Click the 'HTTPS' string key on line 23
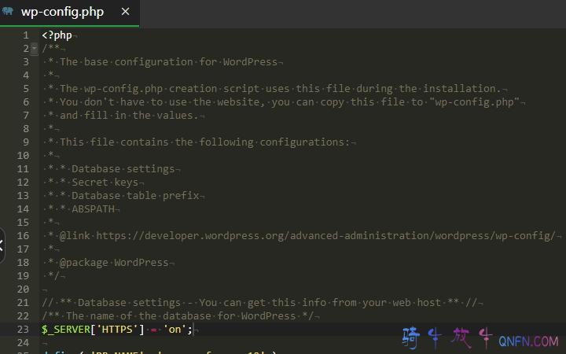Screen dimensions: 566x354 (117, 330)
